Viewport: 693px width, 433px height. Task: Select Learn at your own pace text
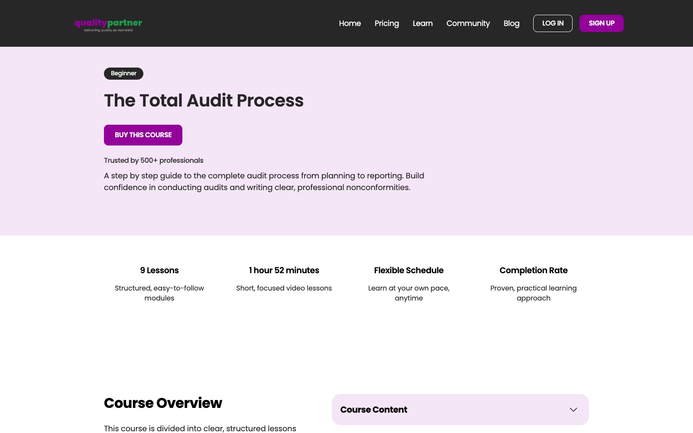[x=409, y=293]
